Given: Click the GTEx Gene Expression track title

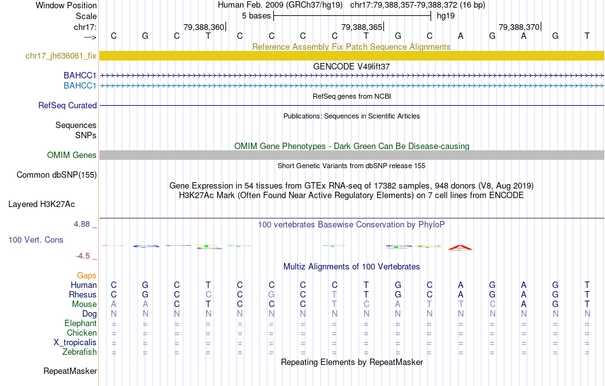Looking at the screenshot, I should [x=352, y=185].
